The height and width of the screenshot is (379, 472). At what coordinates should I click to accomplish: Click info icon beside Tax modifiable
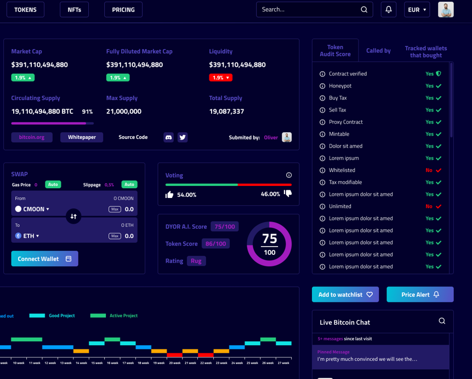pos(322,182)
